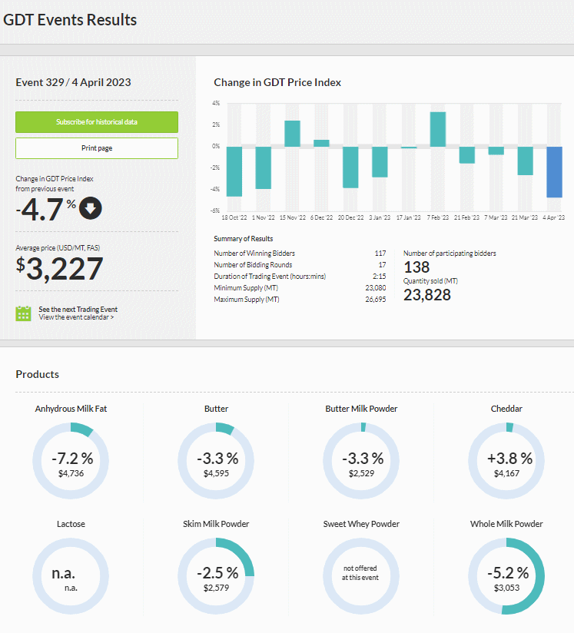Click the Maximum Supply (MT) row
Screen dimensions: 574x633
[300, 299]
